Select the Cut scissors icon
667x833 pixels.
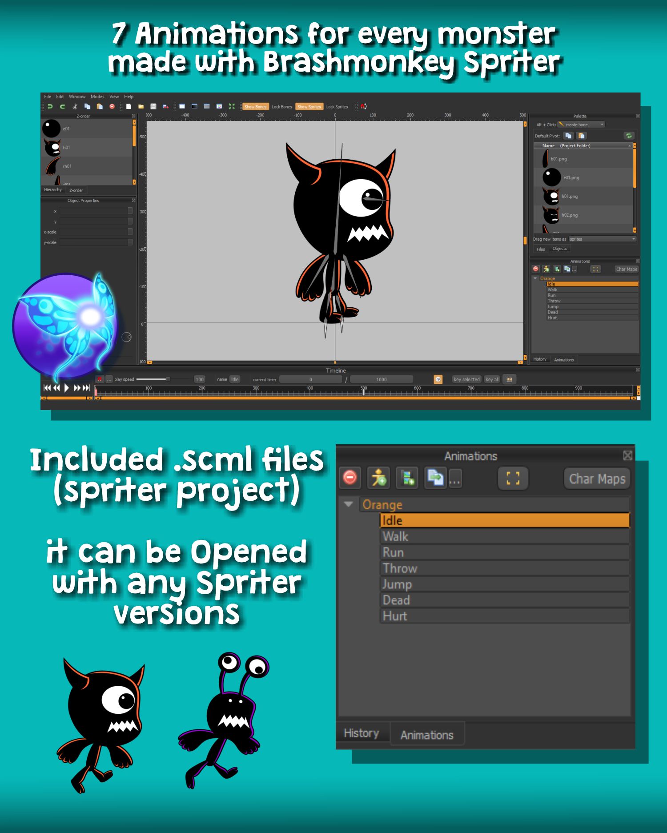point(75,106)
